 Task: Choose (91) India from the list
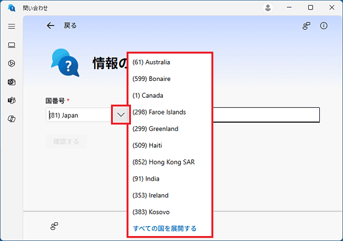170,179
